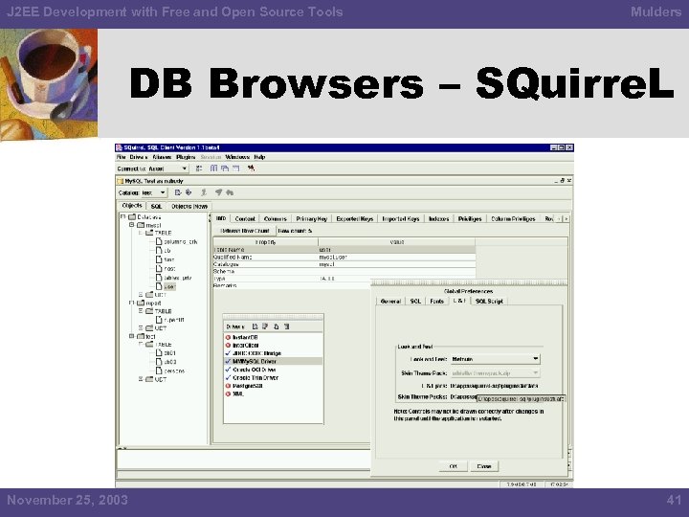Viewport: 689px width, 517px height.
Task: Select the user table in mysql tree
Action: 169,286
